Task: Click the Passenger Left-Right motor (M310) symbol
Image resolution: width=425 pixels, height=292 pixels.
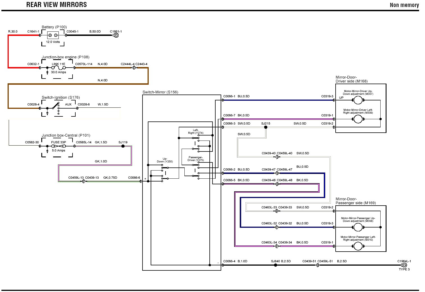Action: pos(358,246)
